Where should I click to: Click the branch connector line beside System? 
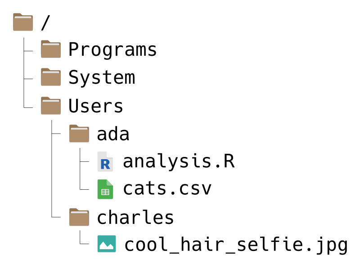[x=28, y=79]
